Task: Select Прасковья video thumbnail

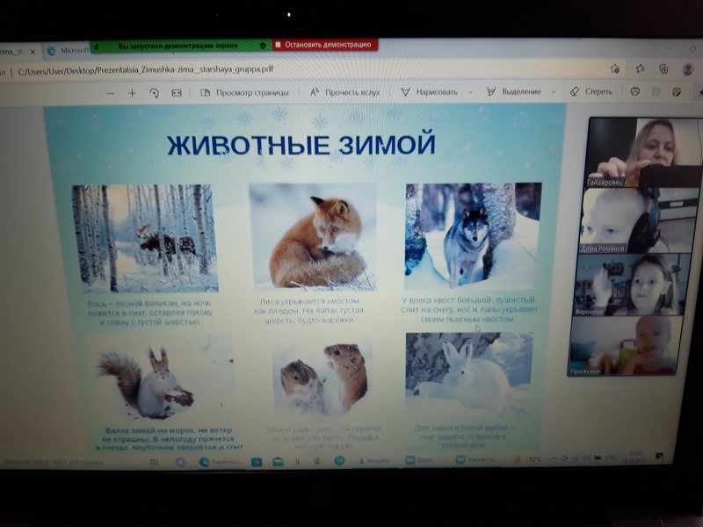Action: (626, 346)
